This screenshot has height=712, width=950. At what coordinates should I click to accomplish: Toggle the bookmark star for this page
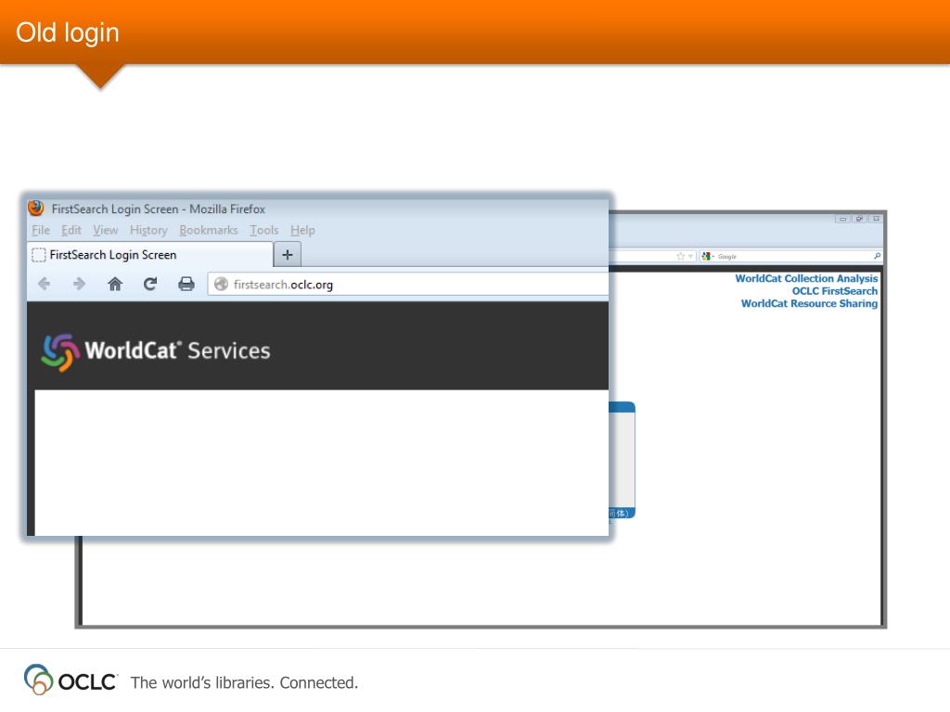click(680, 256)
